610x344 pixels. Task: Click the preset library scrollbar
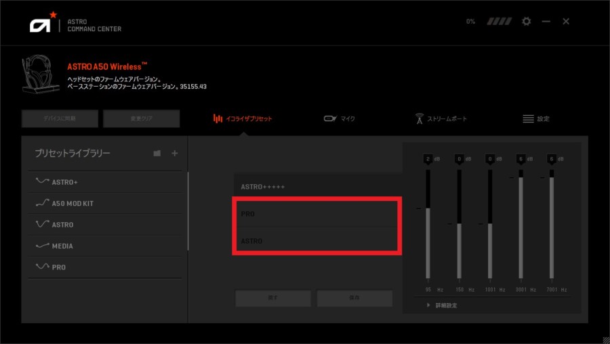click(x=188, y=211)
